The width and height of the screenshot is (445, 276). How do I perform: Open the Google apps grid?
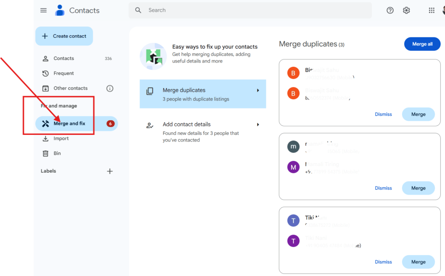point(432,10)
